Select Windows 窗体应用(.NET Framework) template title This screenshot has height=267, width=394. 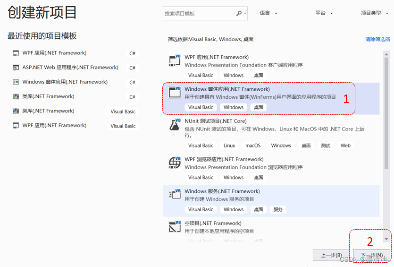(227, 89)
